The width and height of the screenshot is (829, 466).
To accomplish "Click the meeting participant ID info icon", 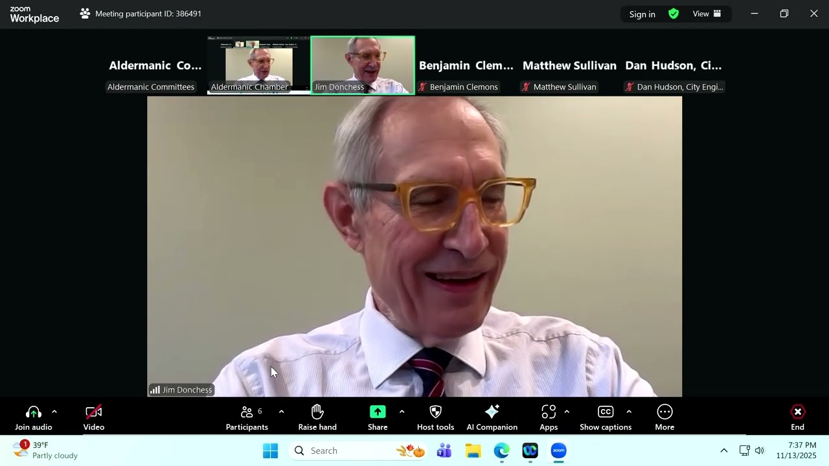I will [x=85, y=14].
